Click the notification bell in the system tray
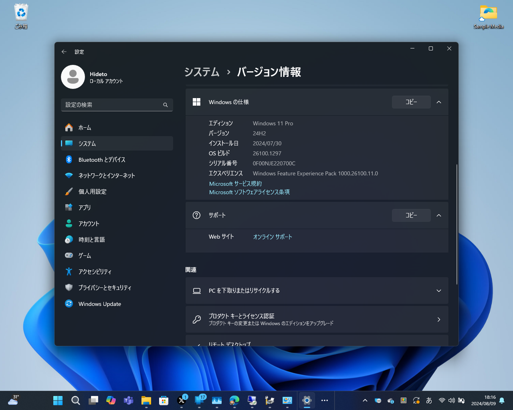 tap(502, 400)
